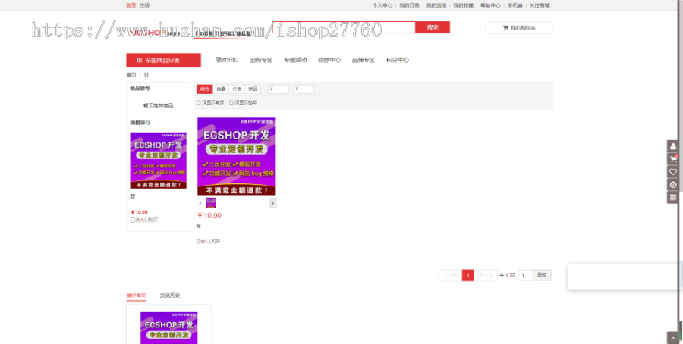Toggle the 仅显示包邮 checkbox
Screen dimensions: 683x344
click(231, 102)
